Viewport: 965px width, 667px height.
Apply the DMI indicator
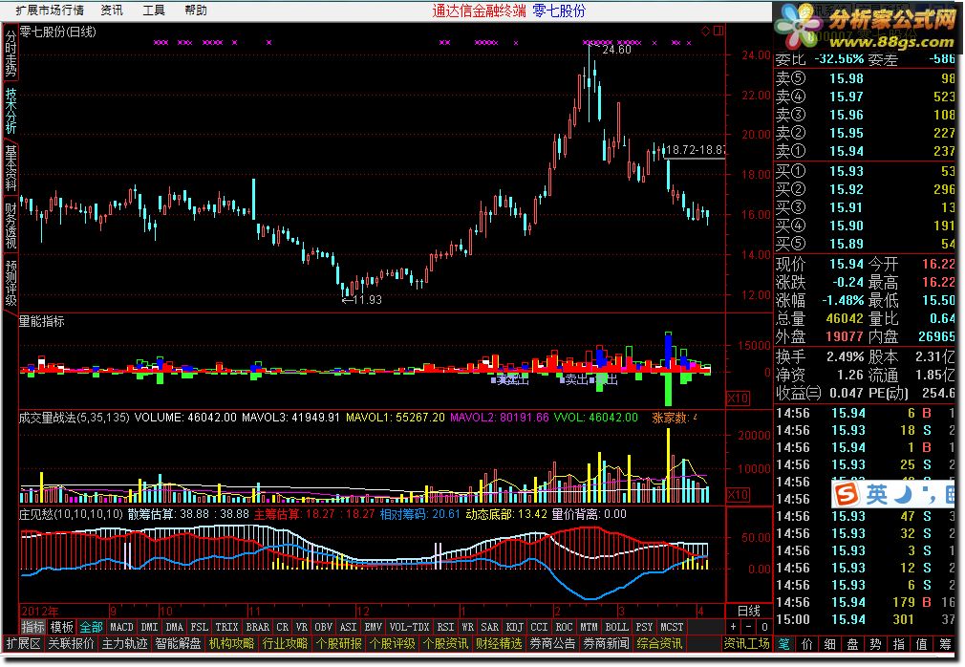149,627
